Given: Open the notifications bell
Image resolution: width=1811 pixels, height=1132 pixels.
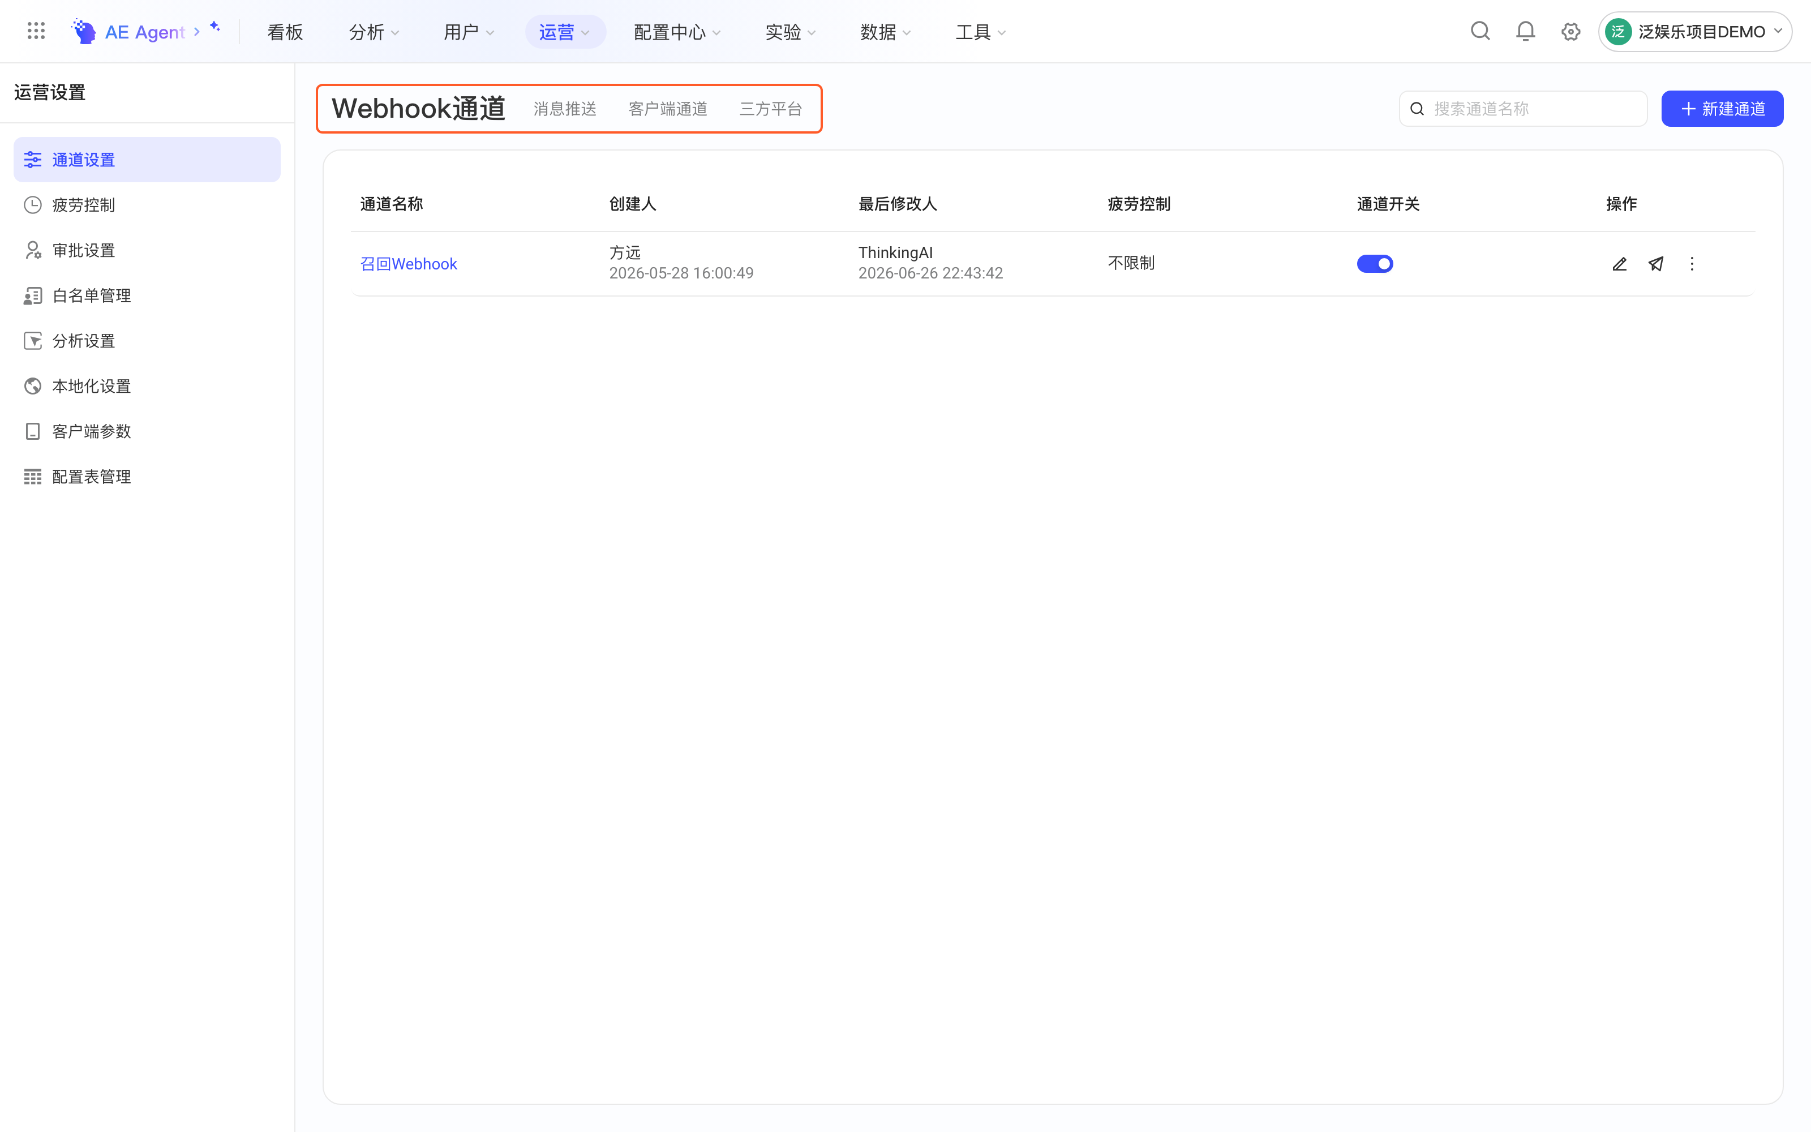Looking at the screenshot, I should click(x=1525, y=32).
